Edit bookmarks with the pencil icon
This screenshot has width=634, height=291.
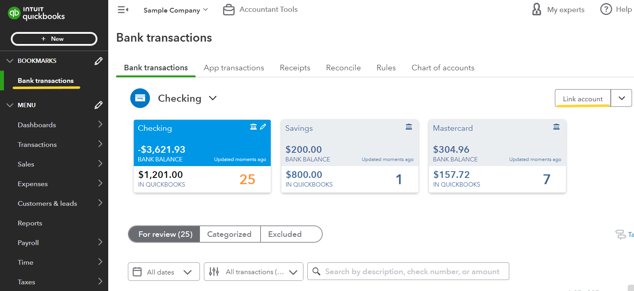[x=98, y=61]
